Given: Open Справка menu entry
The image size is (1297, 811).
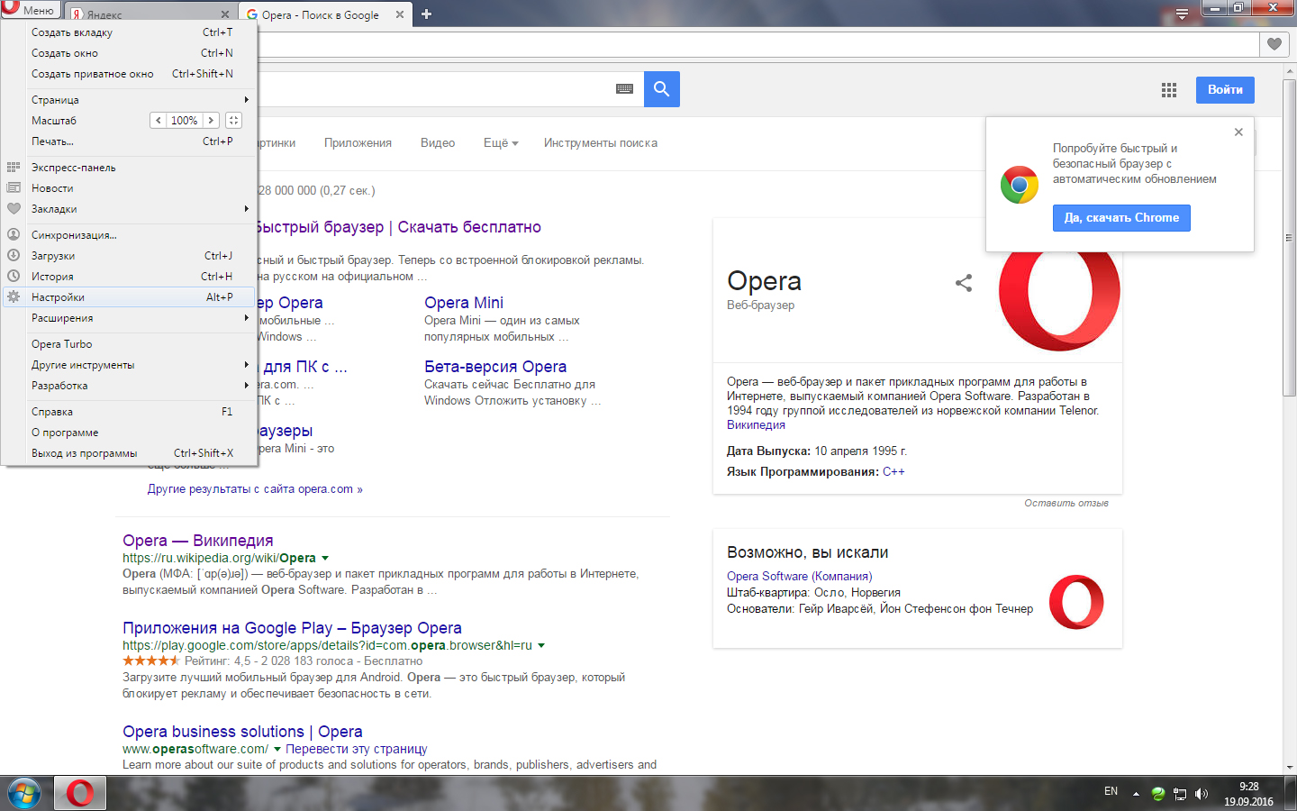Looking at the screenshot, I should [x=130, y=412].
